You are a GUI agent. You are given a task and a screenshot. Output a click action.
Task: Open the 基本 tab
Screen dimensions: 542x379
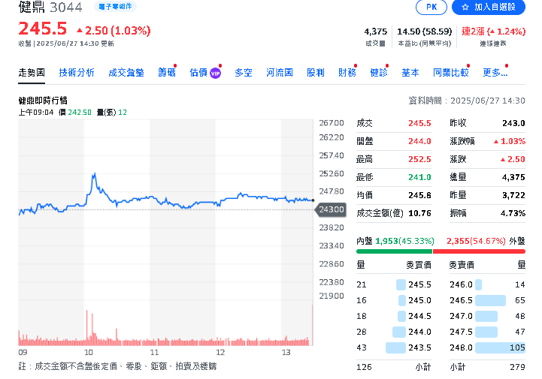[410, 73]
